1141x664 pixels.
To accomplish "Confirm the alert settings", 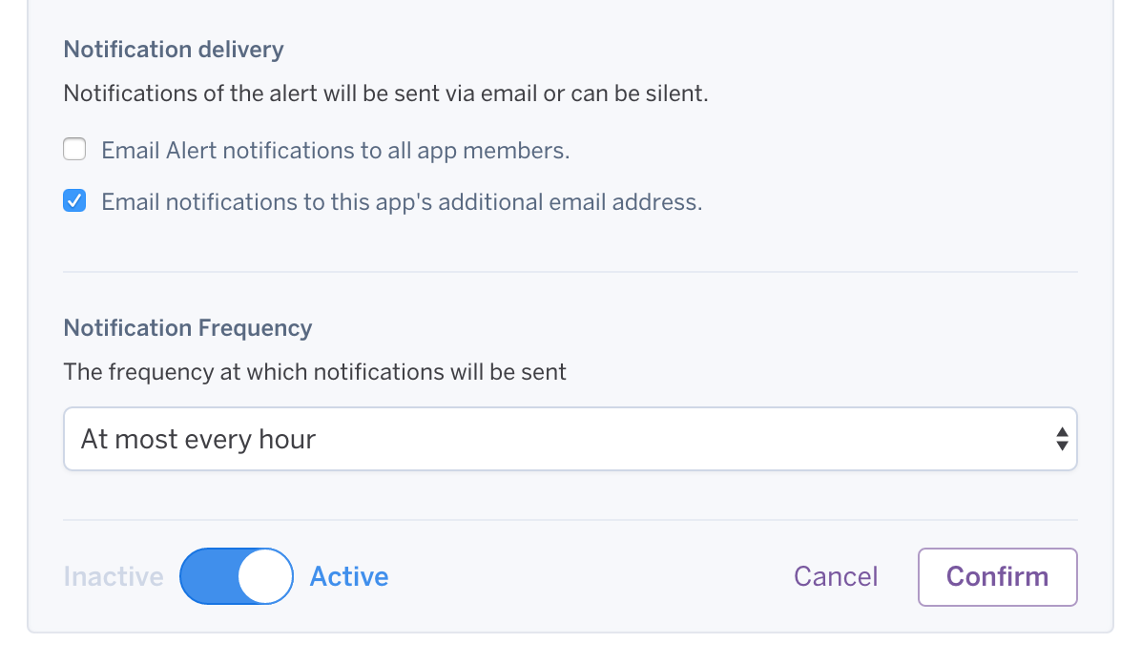I will [x=997, y=576].
